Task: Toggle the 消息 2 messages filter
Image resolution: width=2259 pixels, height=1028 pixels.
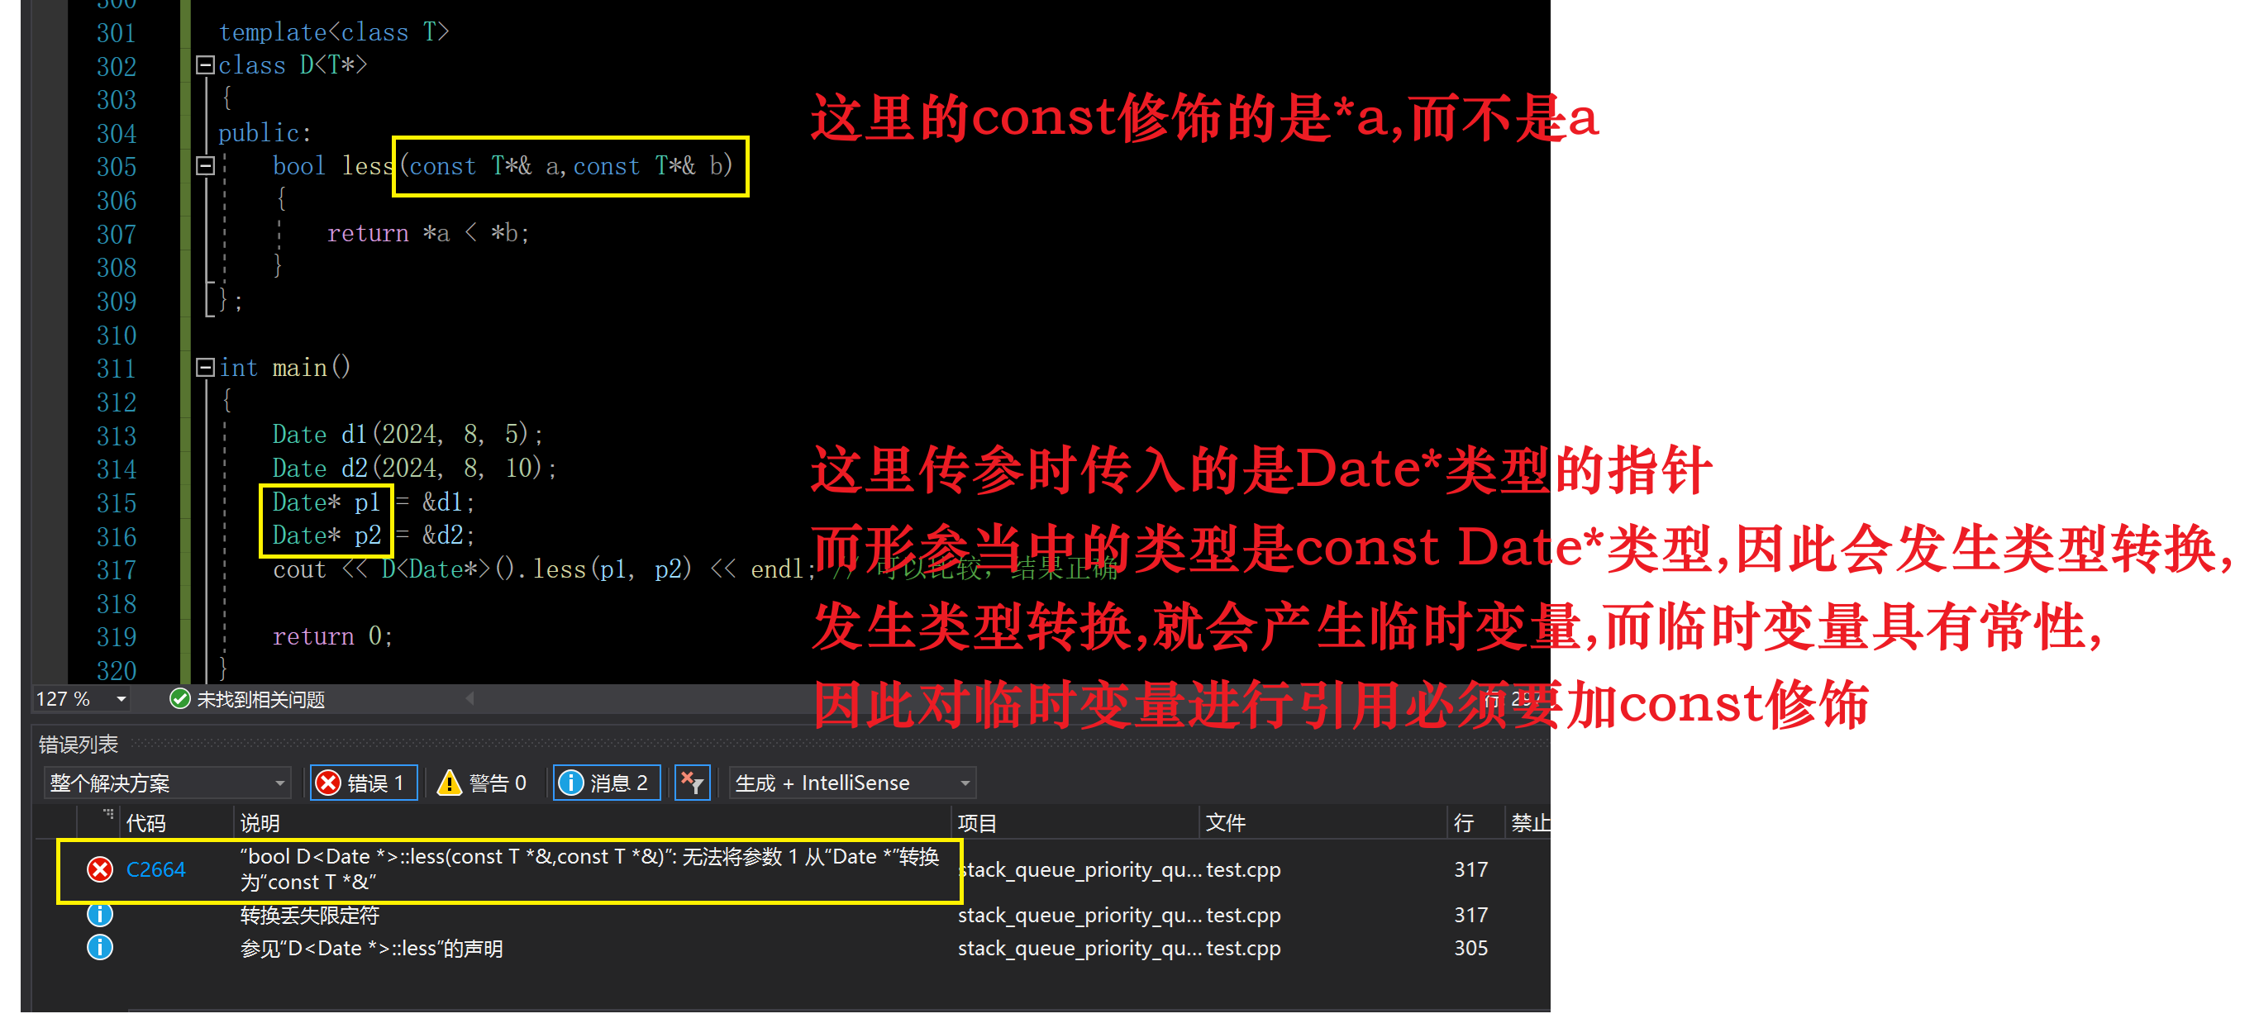Action: pyautogui.click(x=607, y=783)
